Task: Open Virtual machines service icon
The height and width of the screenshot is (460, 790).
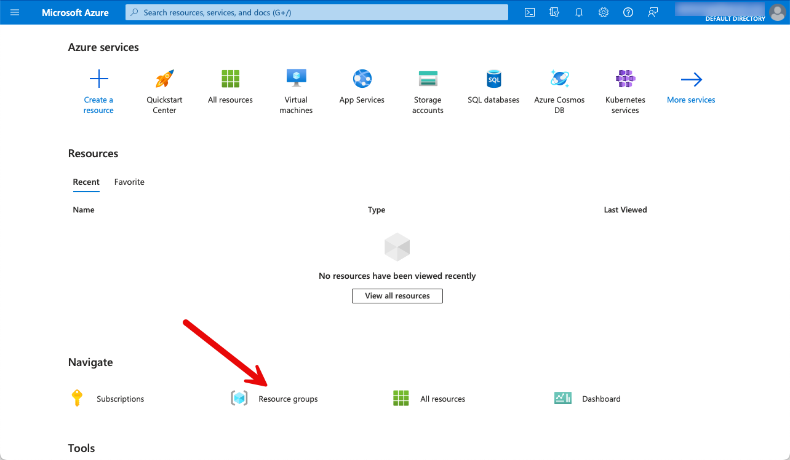Action: pos(296,79)
